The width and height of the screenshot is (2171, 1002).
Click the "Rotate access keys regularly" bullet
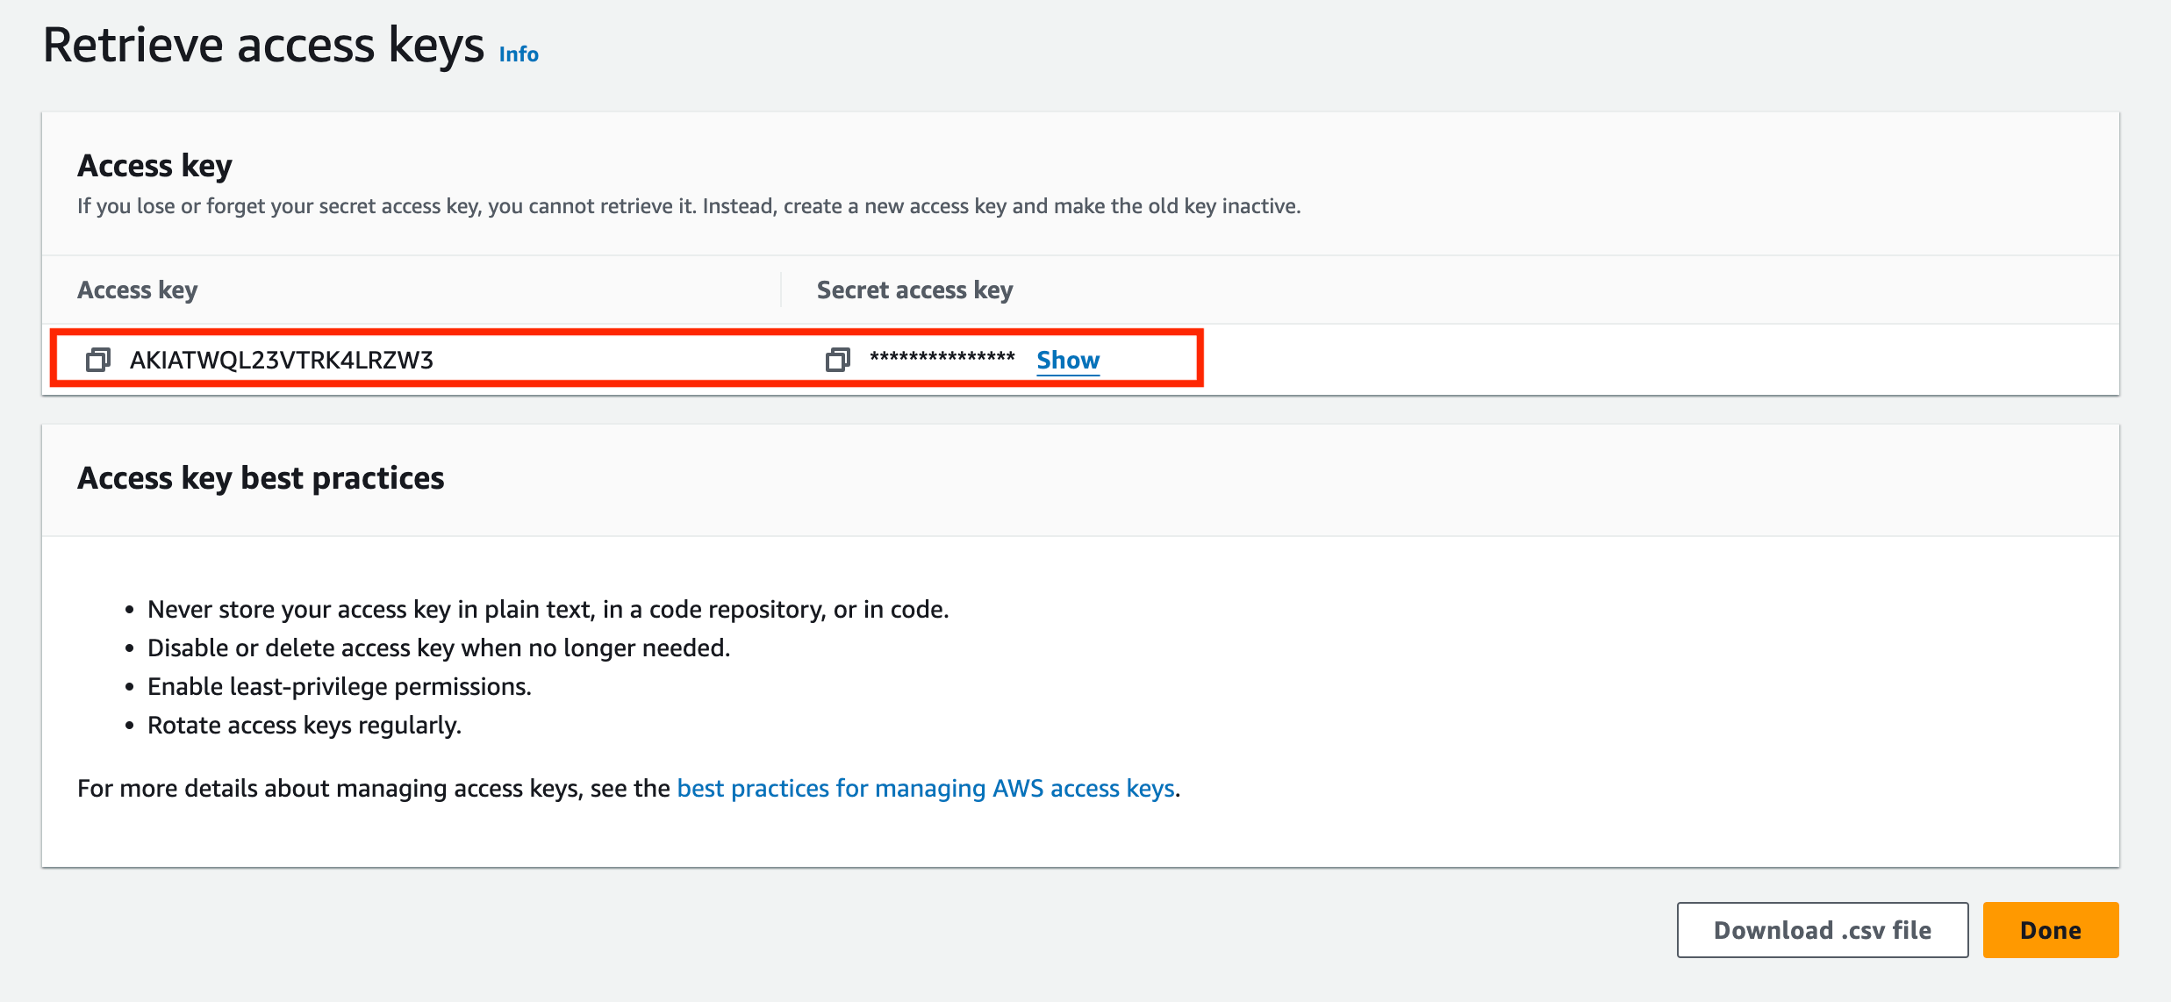coord(304,725)
